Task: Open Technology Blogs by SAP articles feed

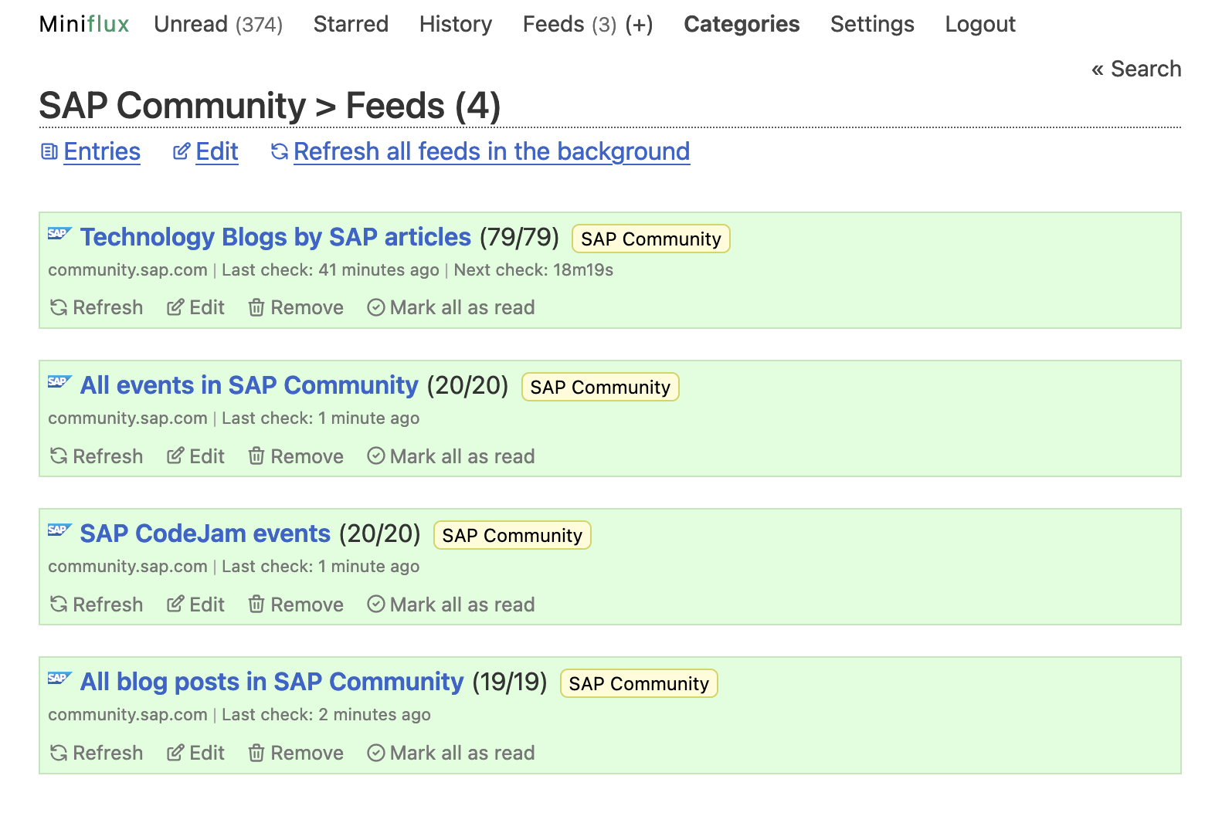Action: point(276,237)
